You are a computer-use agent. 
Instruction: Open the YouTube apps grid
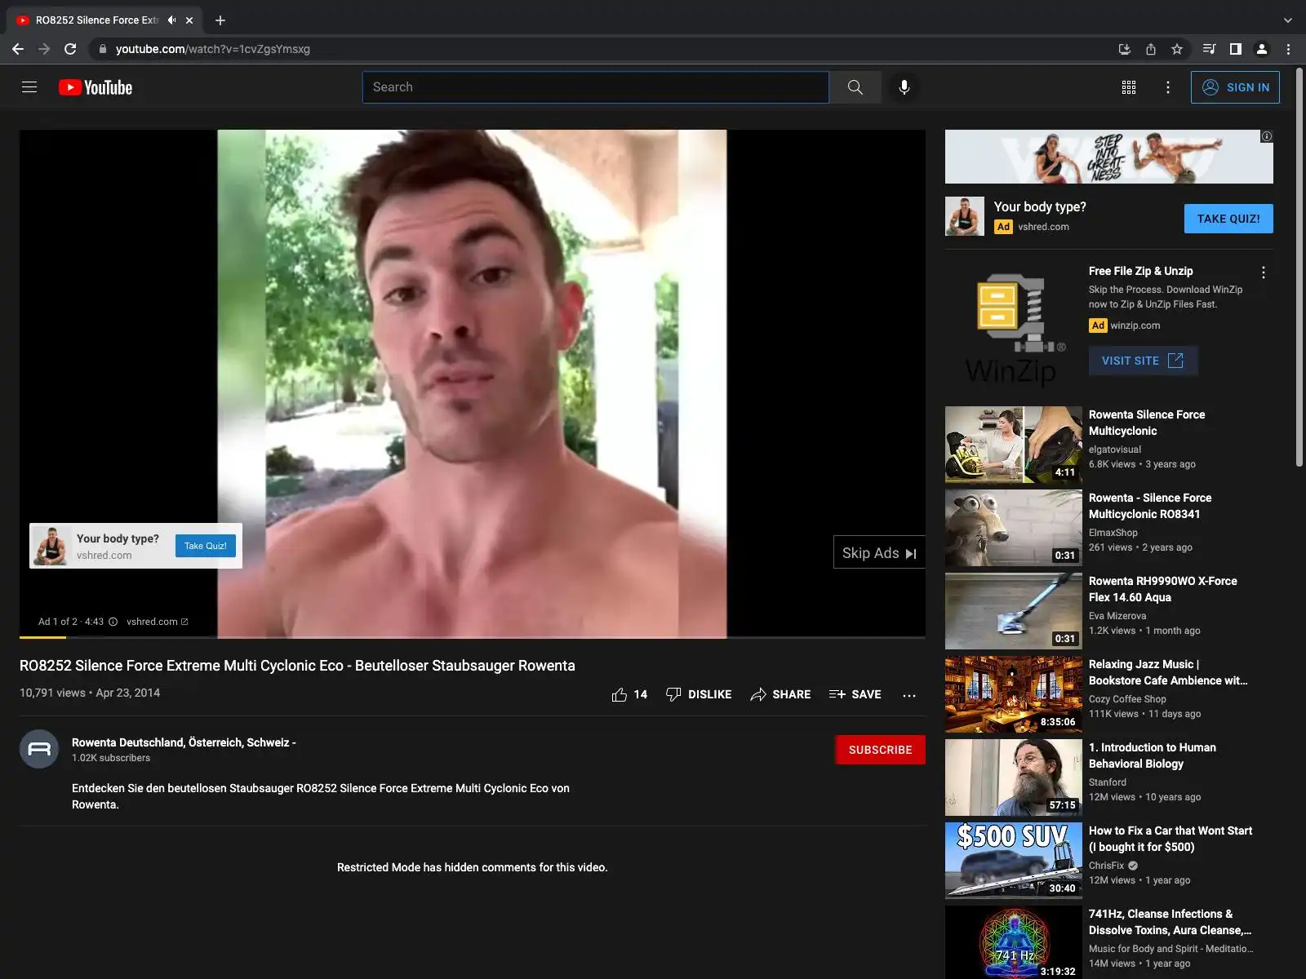tap(1129, 87)
